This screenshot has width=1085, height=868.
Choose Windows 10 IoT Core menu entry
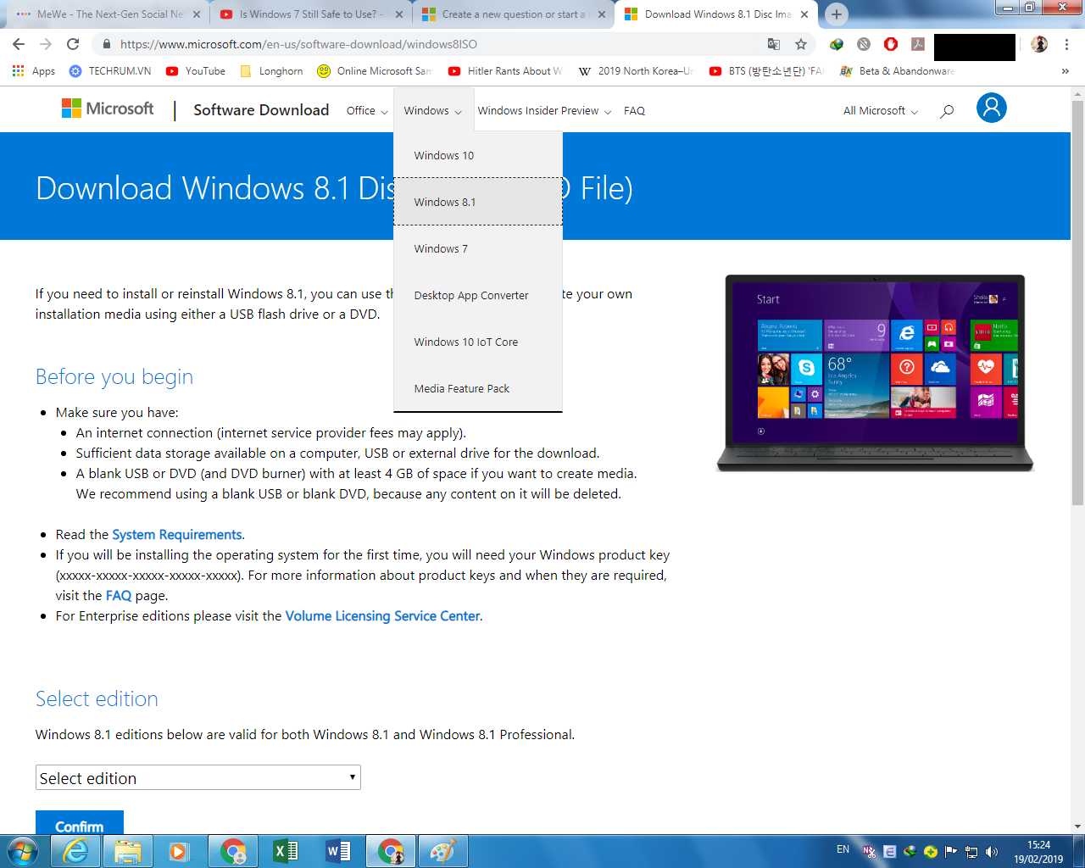click(478, 342)
